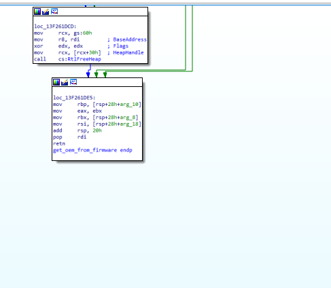The image size is (331, 288).
Task: Click color icon on loc_13F261DCD node
Action: pos(37,12)
